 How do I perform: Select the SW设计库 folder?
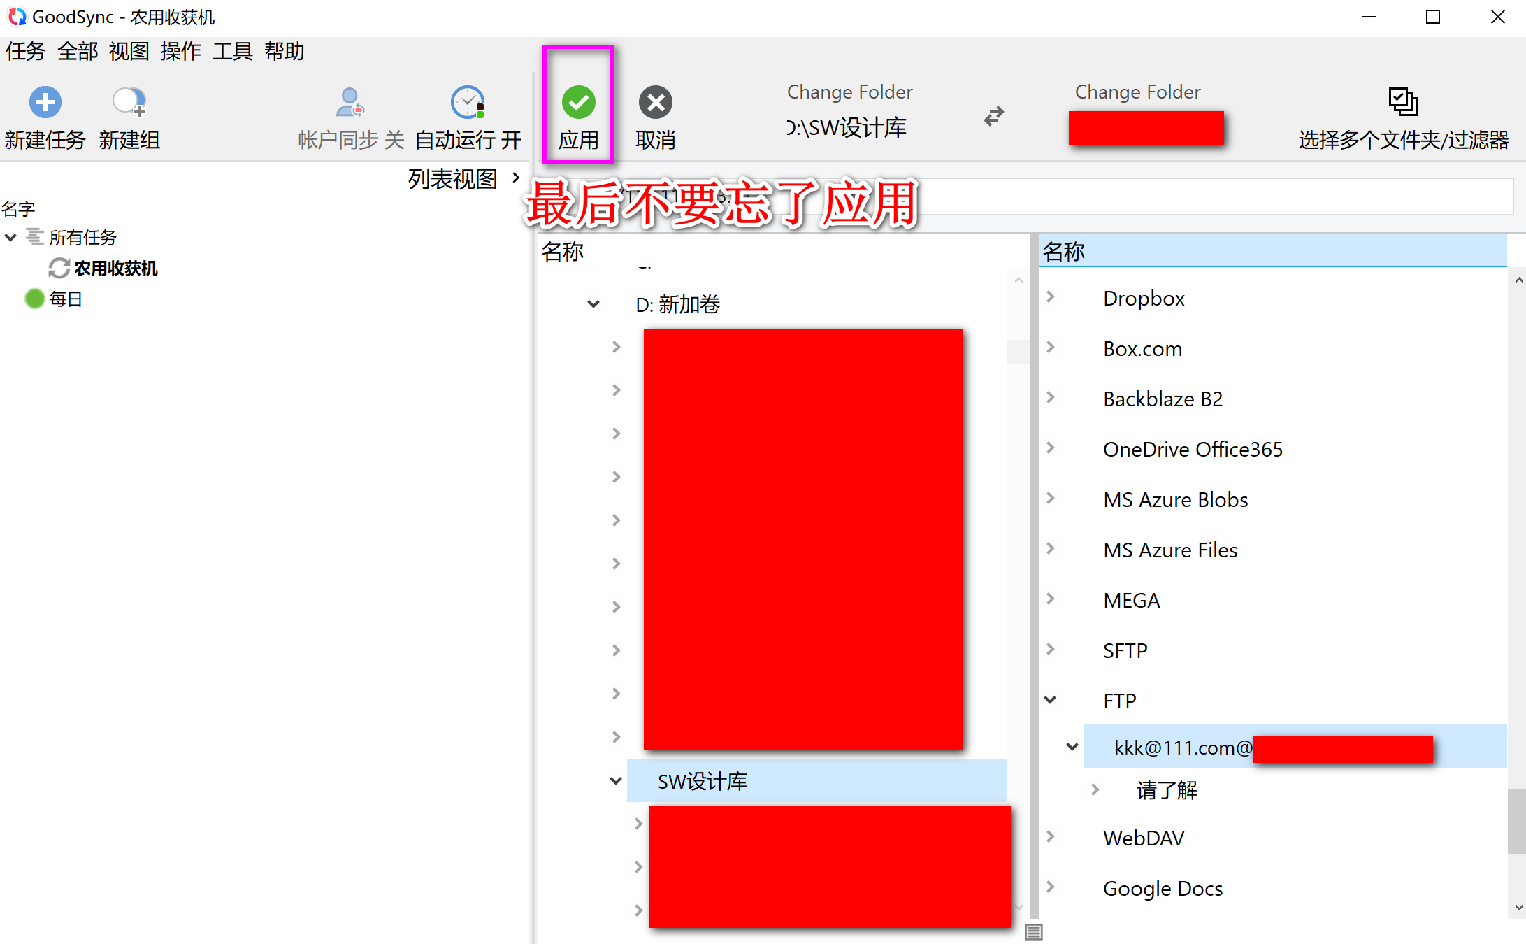(816, 781)
